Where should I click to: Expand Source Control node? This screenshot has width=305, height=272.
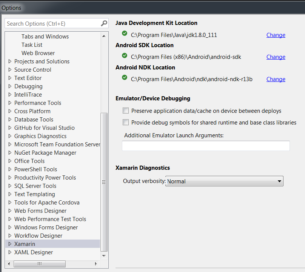pyautogui.click(x=10, y=70)
